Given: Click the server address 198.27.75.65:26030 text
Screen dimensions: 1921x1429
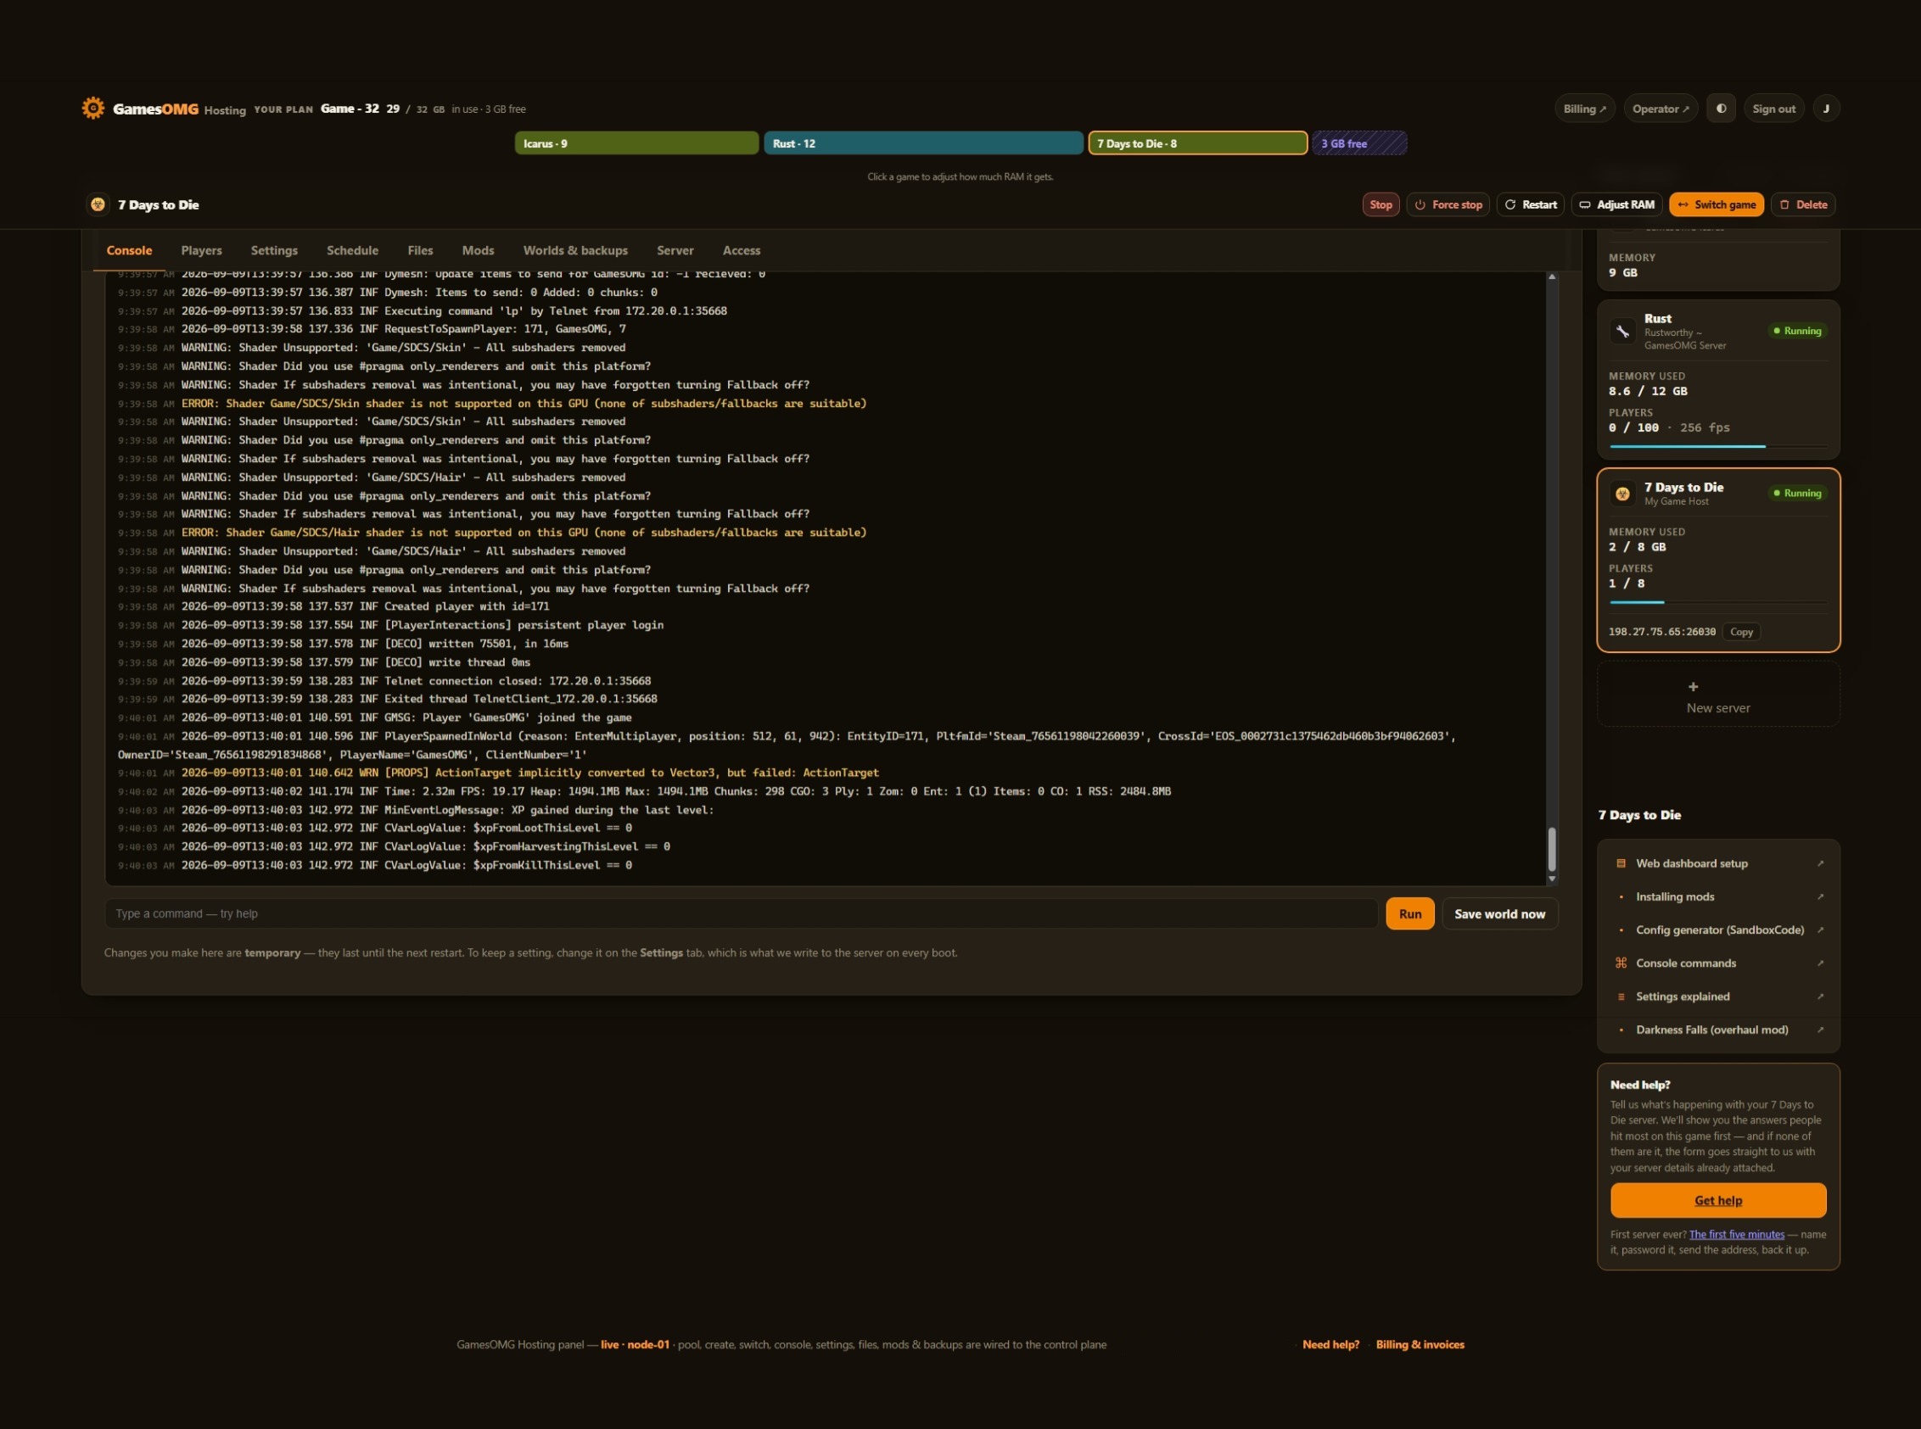Looking at the screenshot, I should [1661, 632].
